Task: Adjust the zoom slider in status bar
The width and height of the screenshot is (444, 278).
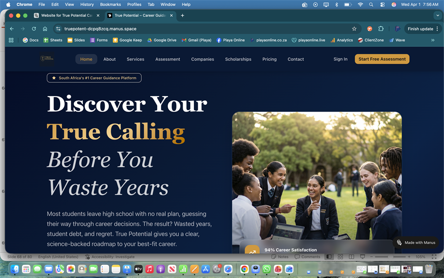Action: [x=390, y=257]
